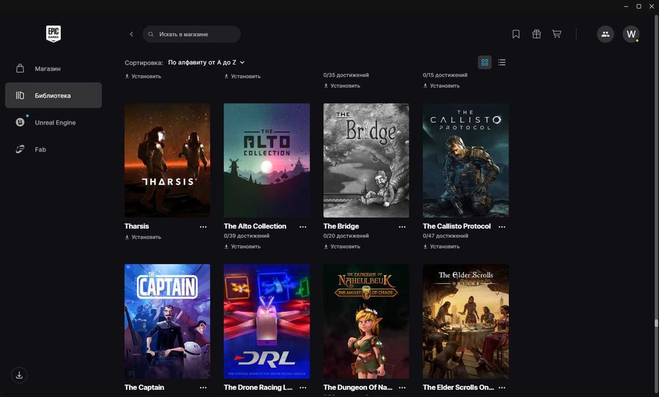
Task: Open Магазин in the sidebar
Action: point(53,68)
